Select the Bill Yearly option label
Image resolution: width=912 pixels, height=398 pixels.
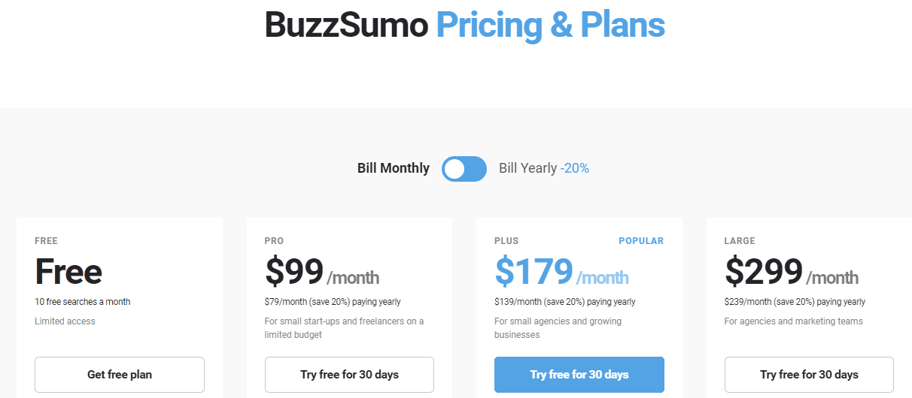click(x=527, y=168)
